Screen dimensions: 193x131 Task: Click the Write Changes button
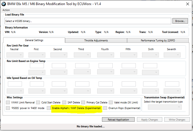point(177,119)
